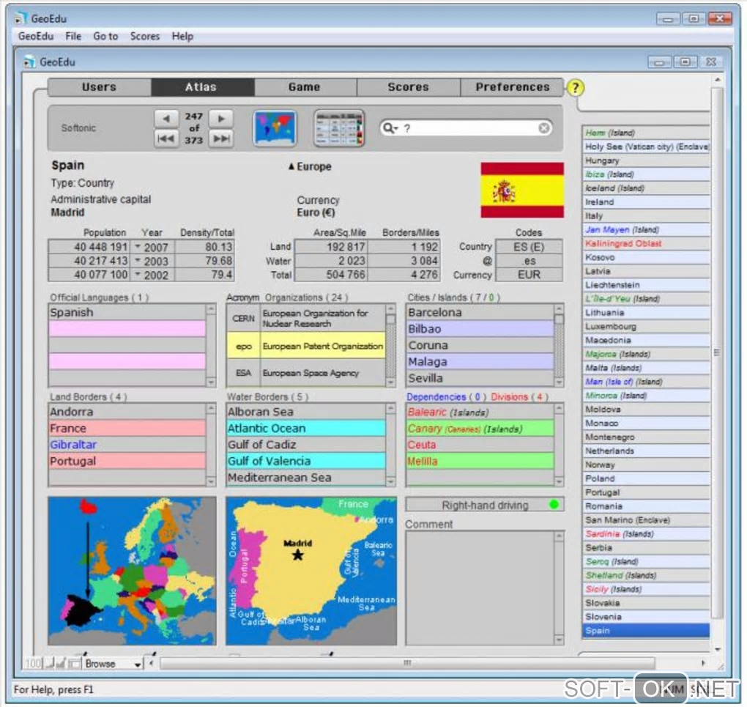Go to the next atlas record

[x=221, y=118]
